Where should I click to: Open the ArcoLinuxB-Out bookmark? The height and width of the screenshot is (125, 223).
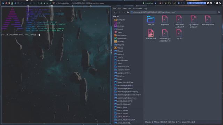pos(122,73)
